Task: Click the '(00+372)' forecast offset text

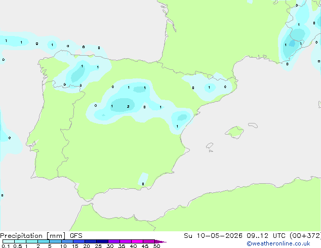Action: (305, 236)
